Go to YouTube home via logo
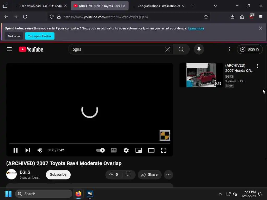This screenshot has width=267, height=200. [x=31, y=49]
